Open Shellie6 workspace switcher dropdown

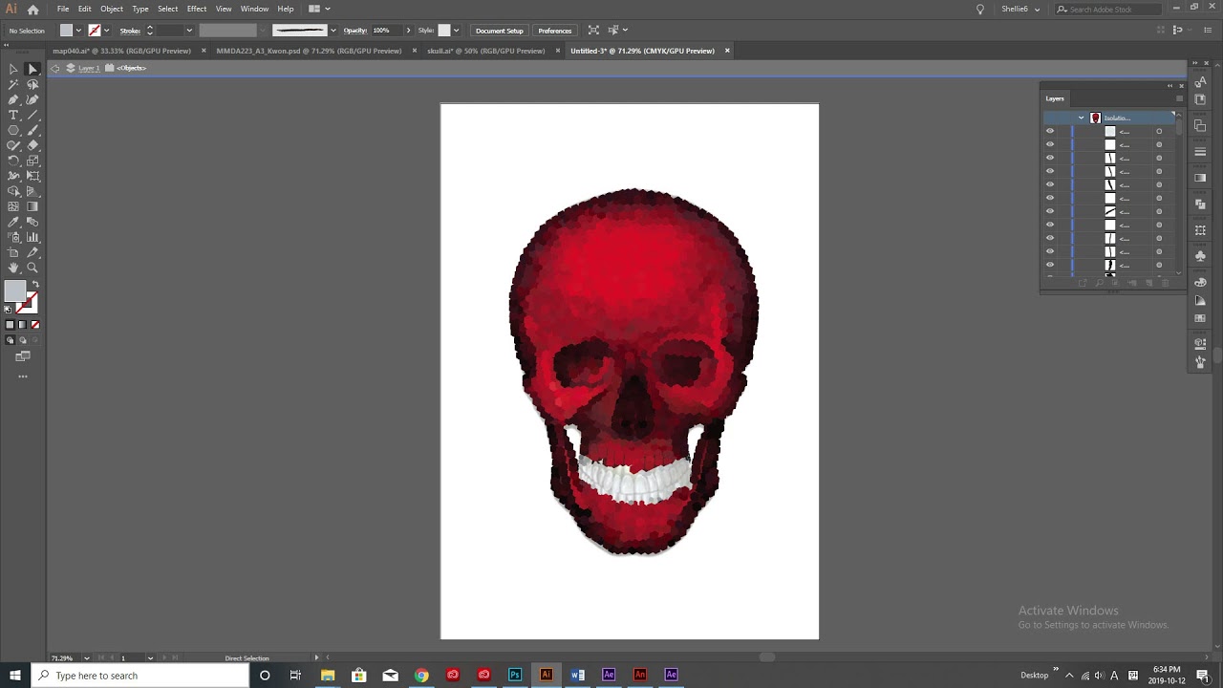1020,9
